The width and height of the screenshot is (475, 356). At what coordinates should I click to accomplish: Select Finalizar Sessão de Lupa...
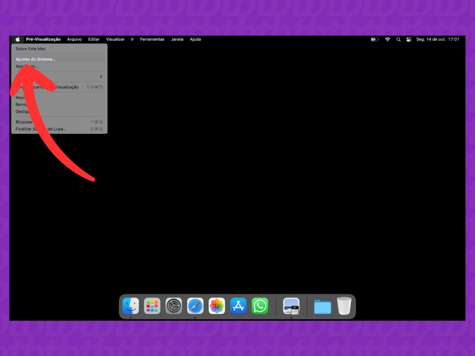[59, 129]
